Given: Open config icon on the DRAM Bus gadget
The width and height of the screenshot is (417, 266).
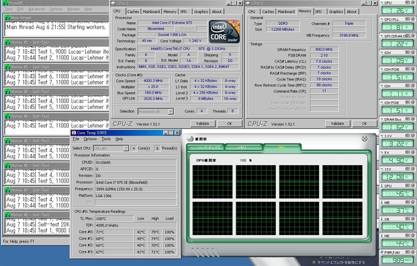Looking at the screenshot, I should tap(407, 119).
